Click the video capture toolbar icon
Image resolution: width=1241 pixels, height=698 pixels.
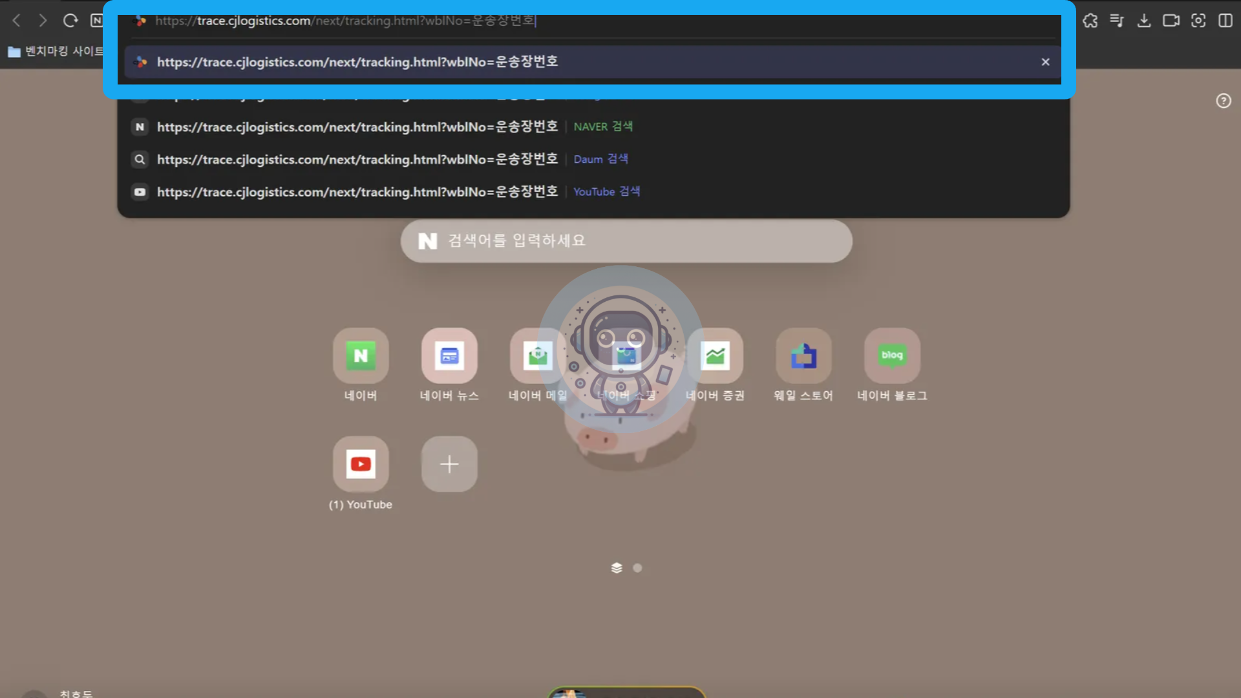coord(1172,21)
